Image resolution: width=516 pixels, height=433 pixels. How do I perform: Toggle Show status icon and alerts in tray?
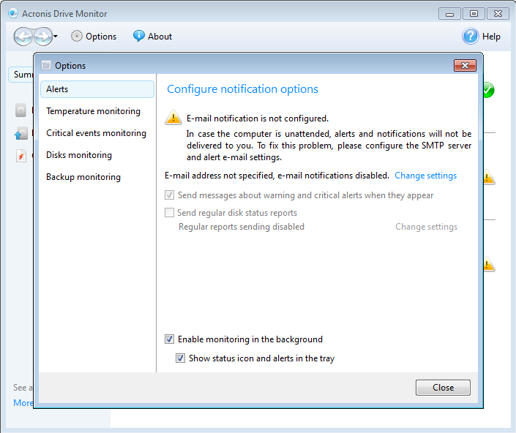(180, 358)
